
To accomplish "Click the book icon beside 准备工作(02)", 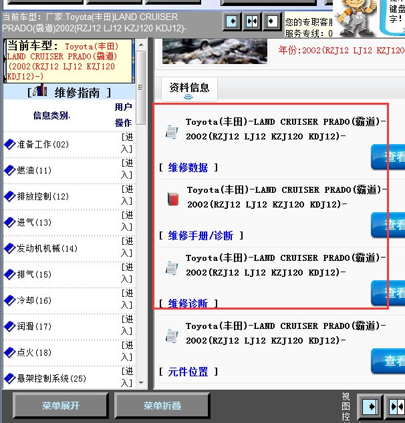I will (10, 144).
